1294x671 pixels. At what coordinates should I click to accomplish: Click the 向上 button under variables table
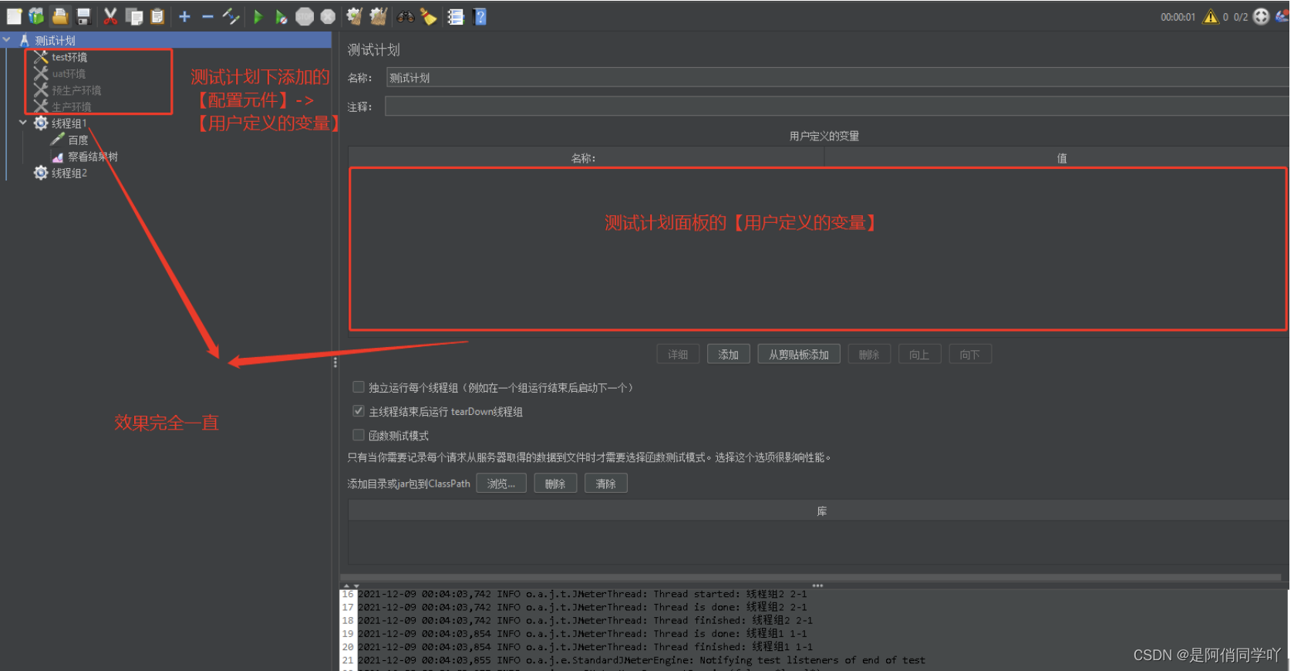click(x=919, y=354)
